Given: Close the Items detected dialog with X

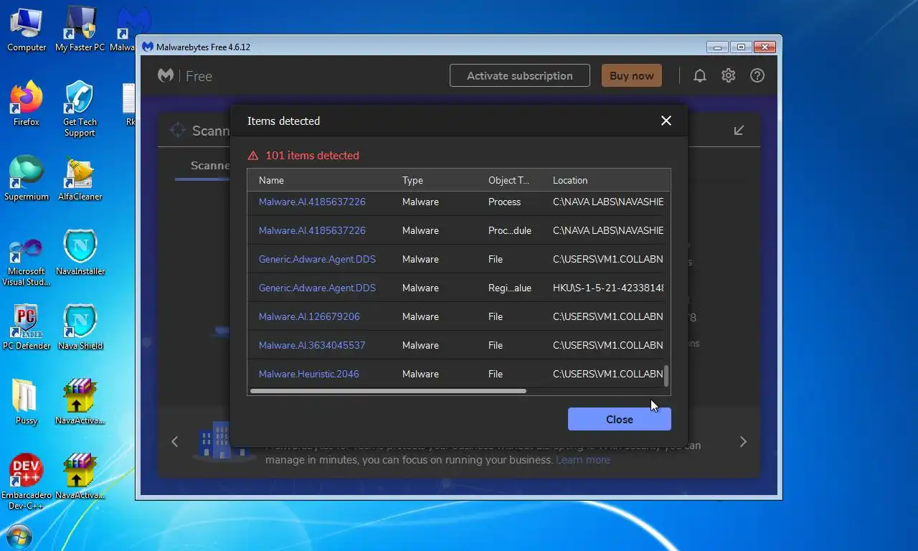Looking at the screenshot, I should tap(666, 121).
